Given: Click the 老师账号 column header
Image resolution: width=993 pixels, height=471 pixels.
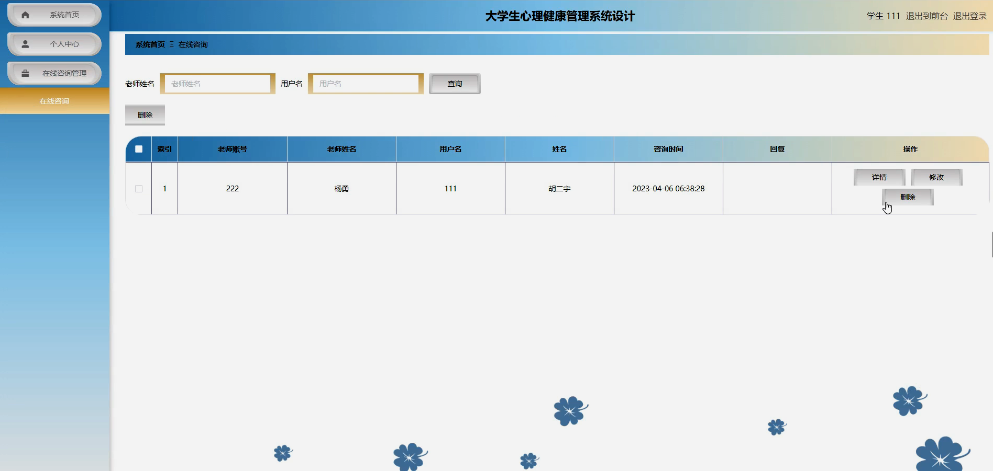Looking at the screenshot, I should (233, 149).
